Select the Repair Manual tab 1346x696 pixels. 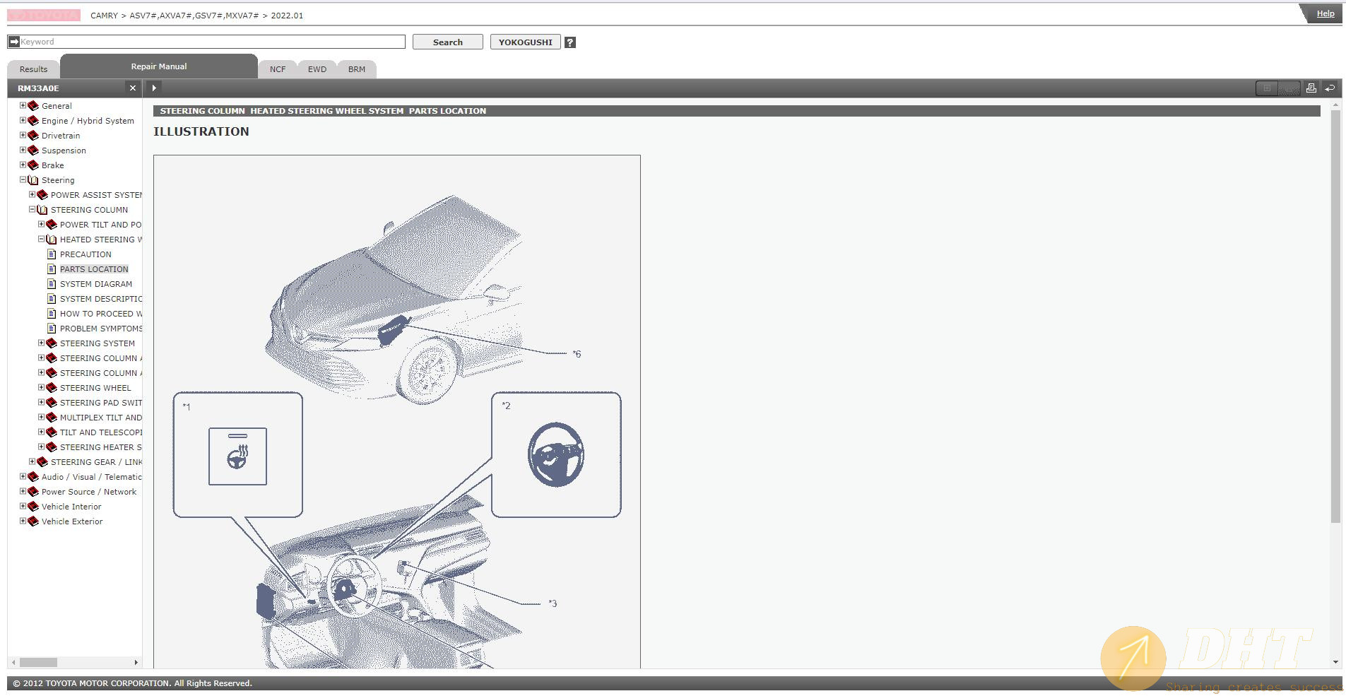pos(159,66)
